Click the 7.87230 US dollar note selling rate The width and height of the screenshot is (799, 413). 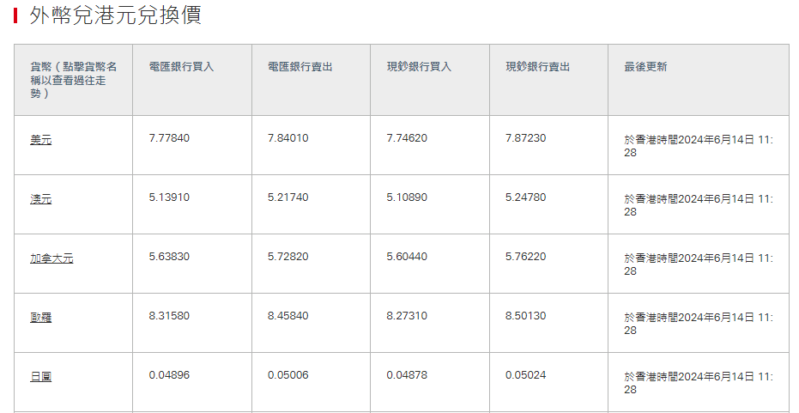pyautogui.click(x=525, y=138)
